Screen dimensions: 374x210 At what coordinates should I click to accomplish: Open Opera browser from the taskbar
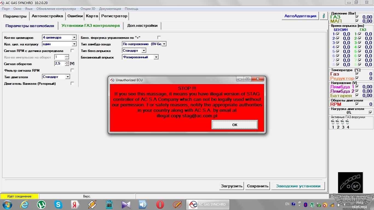[160, 204]
